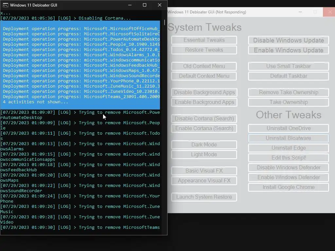The width and height of the screenshot is (335, 251).
Task: Click the Microsoft.PowerAutomateDesktop deployment line
Action: coord(81,39)
